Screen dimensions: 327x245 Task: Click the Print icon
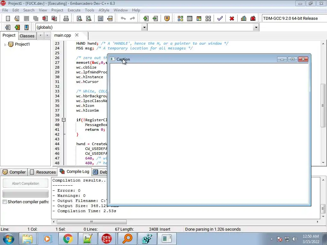(x=66, y=19)
